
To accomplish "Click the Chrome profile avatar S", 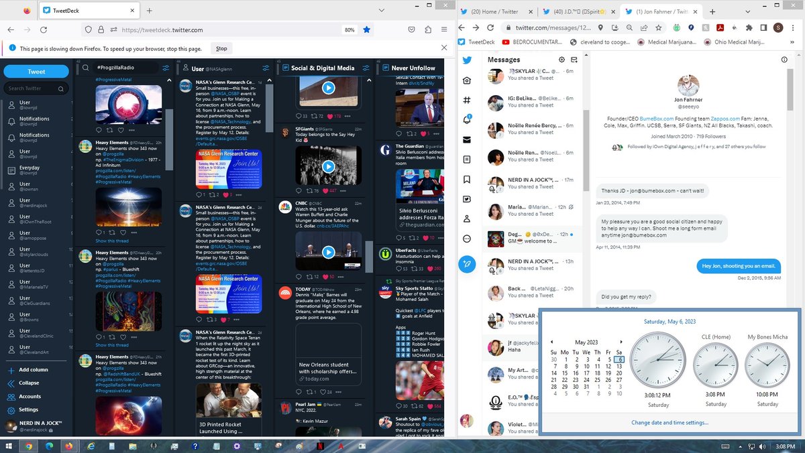I will pyautogui.click(x=778, y=27).
